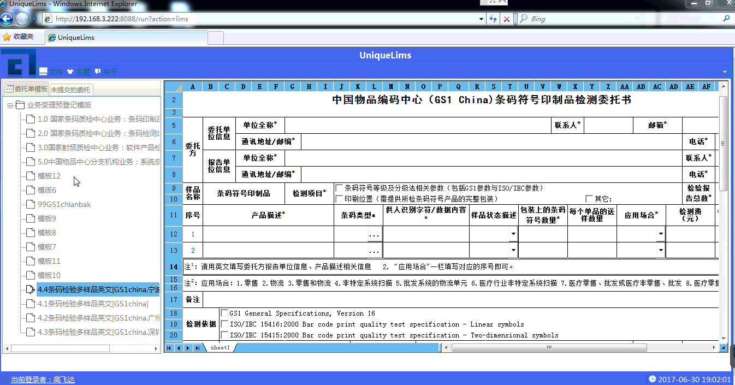The height and width of the screenshot is (385, 735).
Task: Open 应用场合 dropdown in row 13
Action: tap(661, 251)
